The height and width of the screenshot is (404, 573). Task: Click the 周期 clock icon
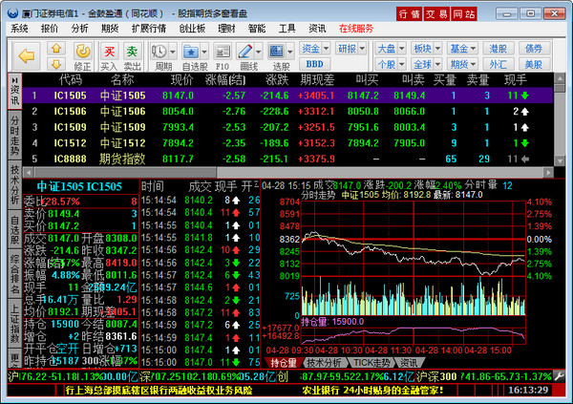(x=159, y=52)
